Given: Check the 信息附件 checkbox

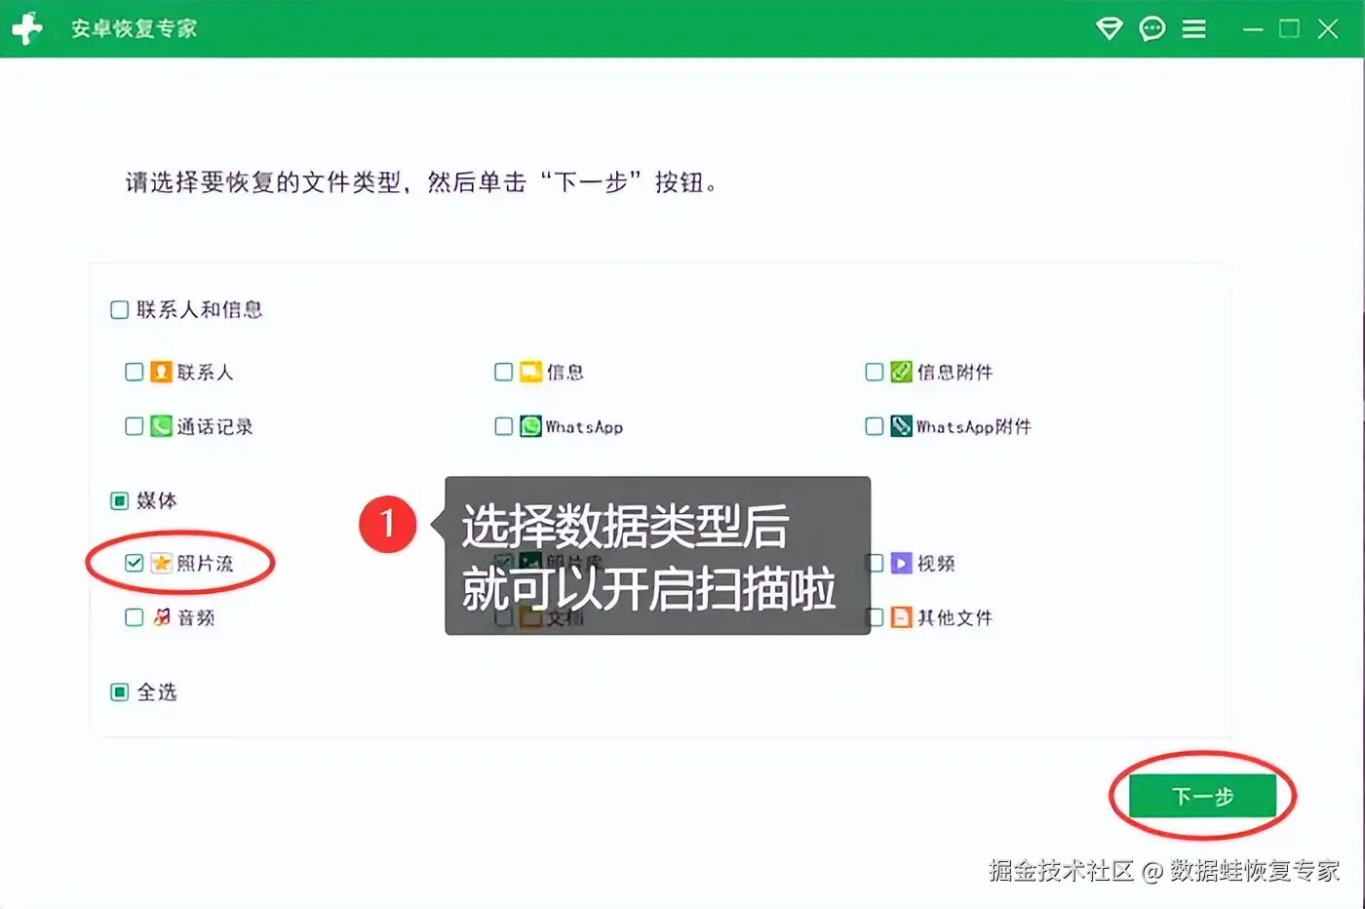Looking at the screenshot, I should (x=874, y=372).
